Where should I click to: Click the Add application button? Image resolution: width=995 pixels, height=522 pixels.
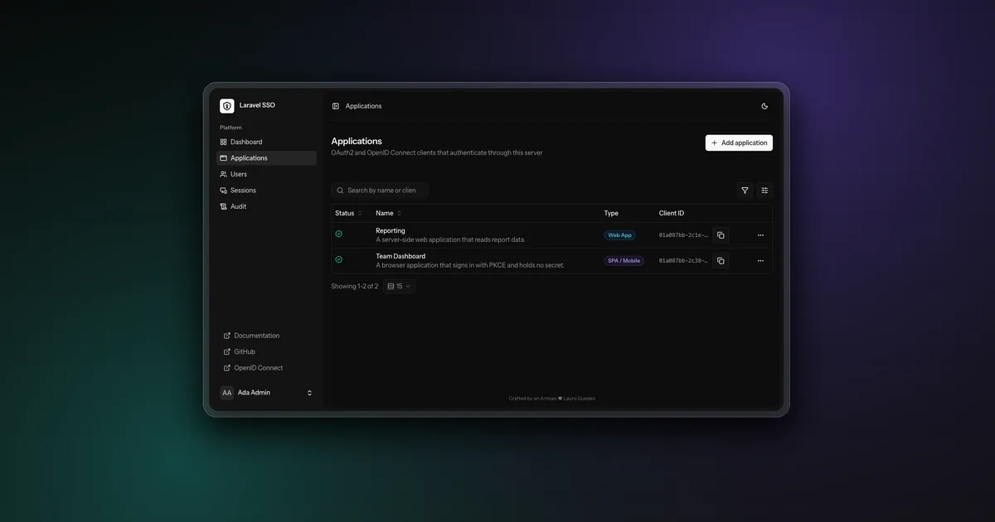click(x=739, y=143)
